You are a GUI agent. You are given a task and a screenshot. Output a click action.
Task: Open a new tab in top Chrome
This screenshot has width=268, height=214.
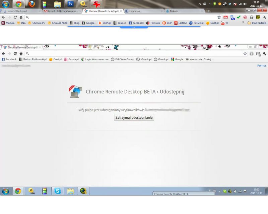pos(208,11)
